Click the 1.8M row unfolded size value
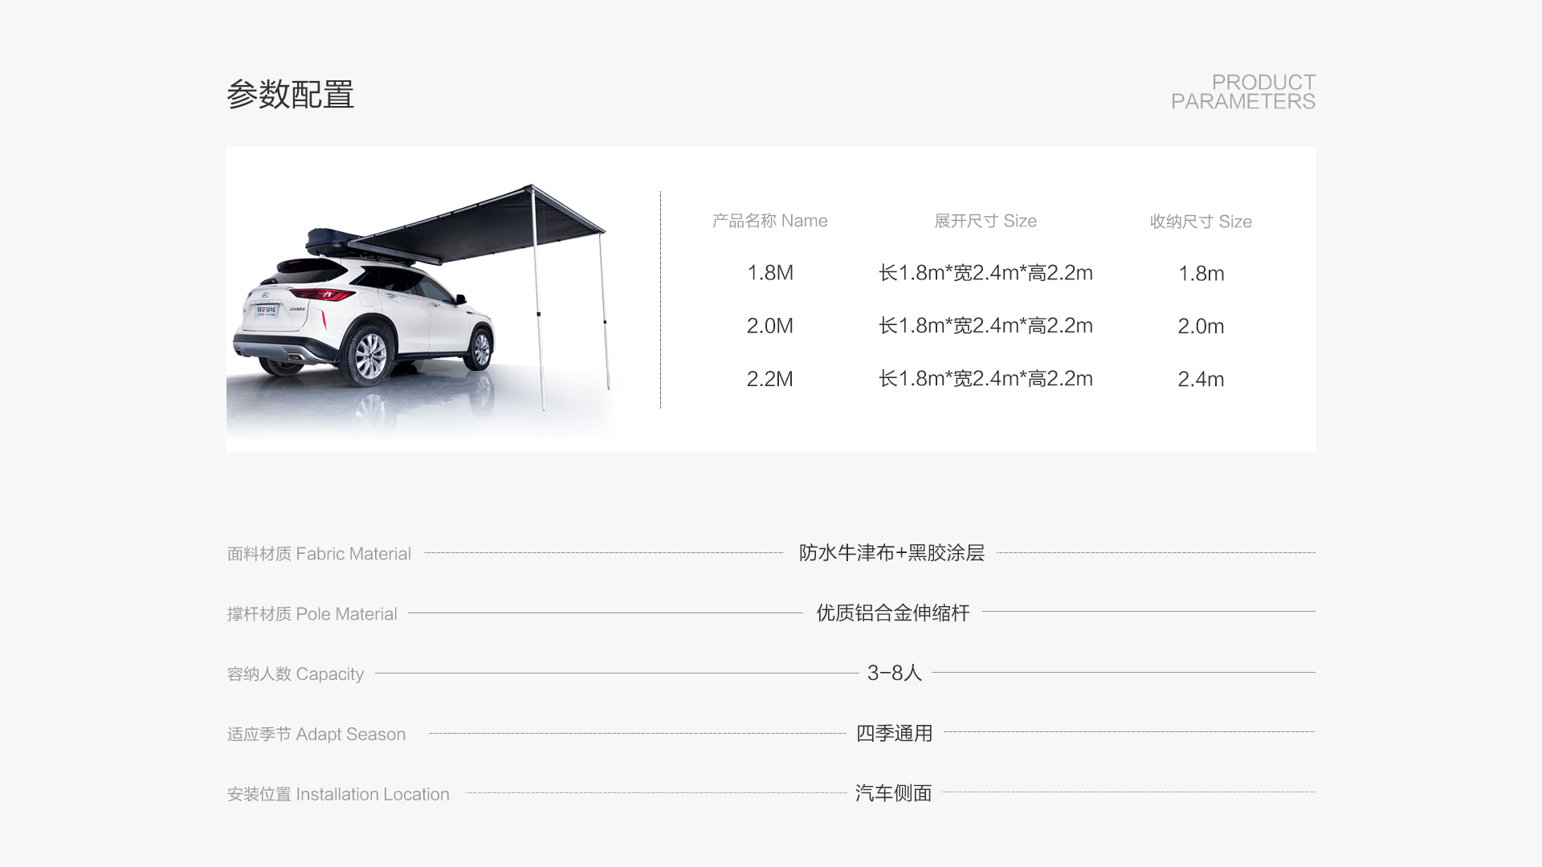The image size is (1542, 867). click(x=985, y=273)
